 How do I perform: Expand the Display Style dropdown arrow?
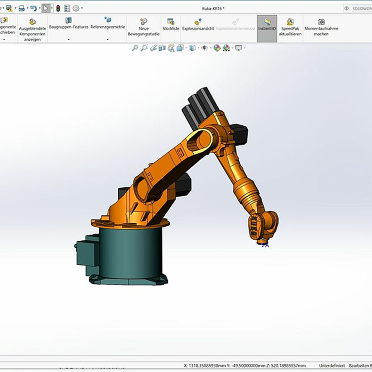pyautogui.click(x=198, y=48)
